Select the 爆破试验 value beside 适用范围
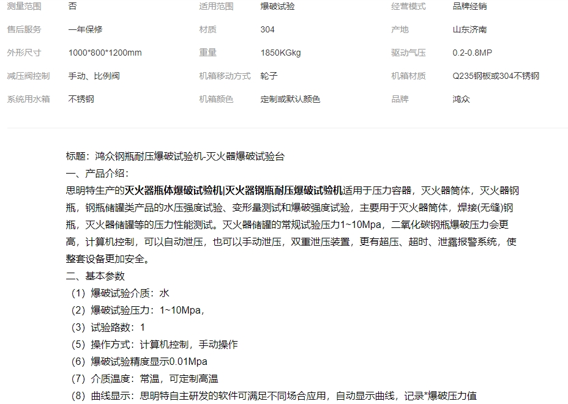Image resolution: width=568 pixels, height=404 pixels. tap(277, 6)
